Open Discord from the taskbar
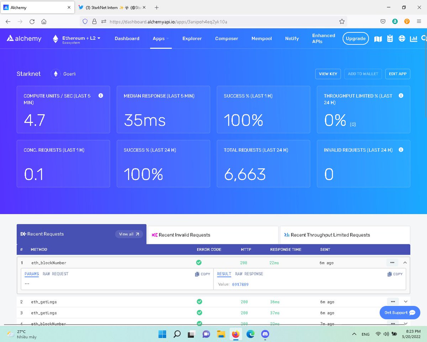Screen dimensions: 427x342 coord(265,334)
